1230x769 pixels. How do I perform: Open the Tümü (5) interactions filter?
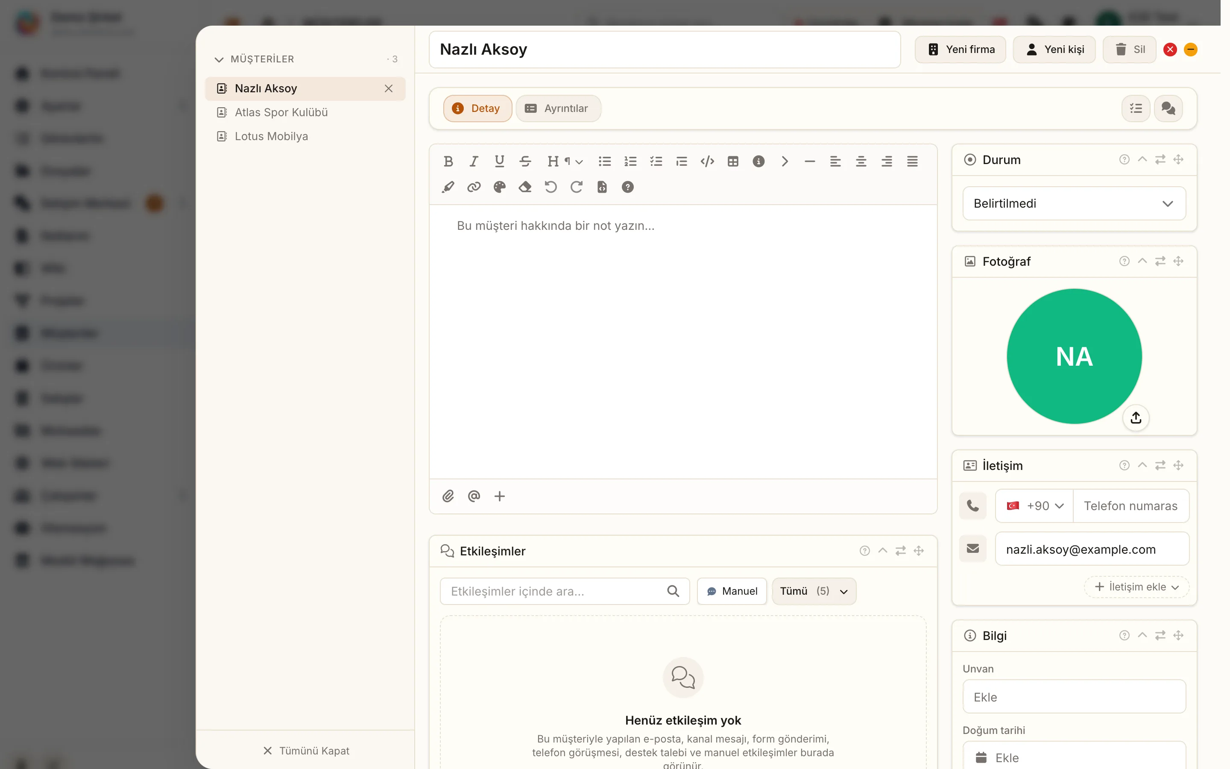[x=814, y=591]
